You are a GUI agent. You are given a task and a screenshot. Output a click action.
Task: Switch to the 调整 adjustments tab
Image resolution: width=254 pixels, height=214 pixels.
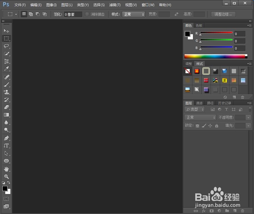pyautogui.click(x=189, y=64)
